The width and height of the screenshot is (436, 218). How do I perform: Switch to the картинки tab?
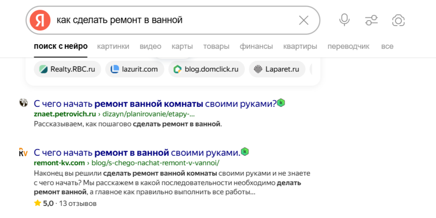pyautogui.click(x=113, y=46)
